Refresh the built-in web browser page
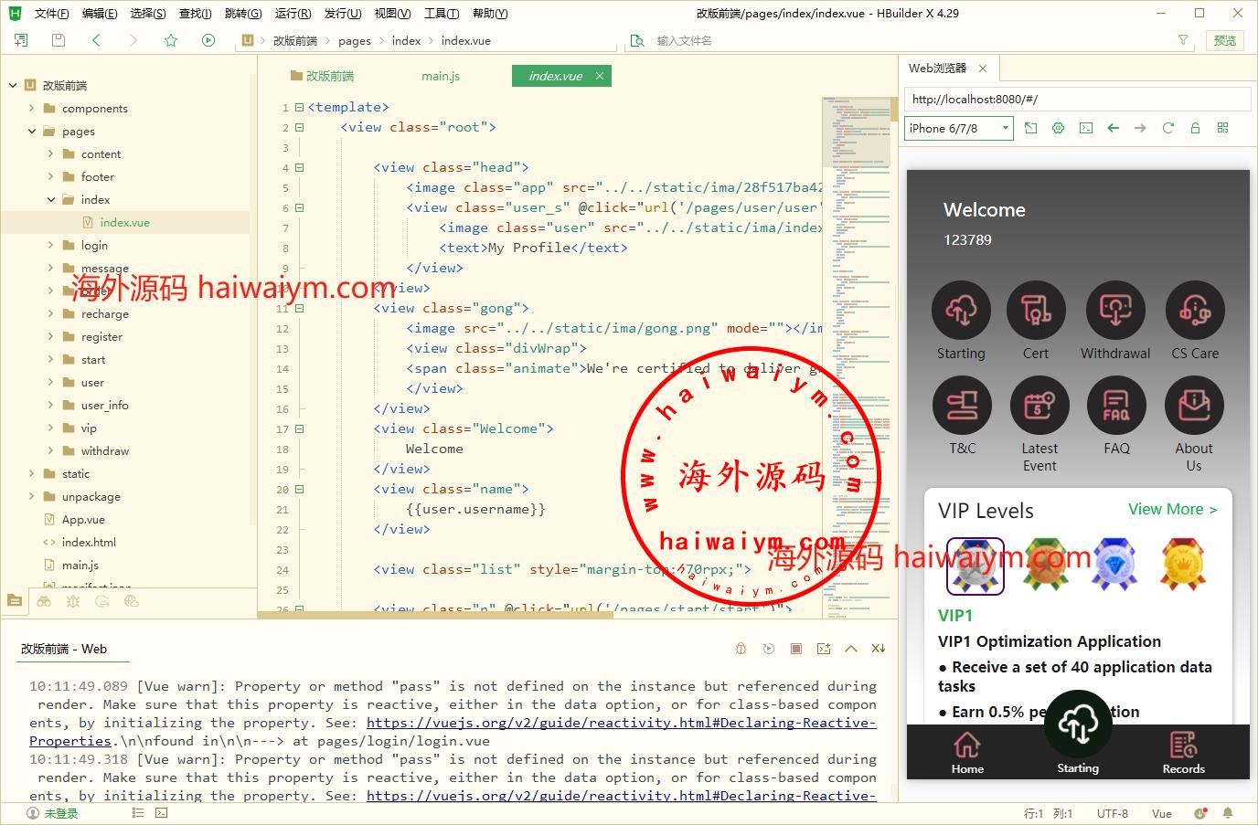 (1167, 128)
